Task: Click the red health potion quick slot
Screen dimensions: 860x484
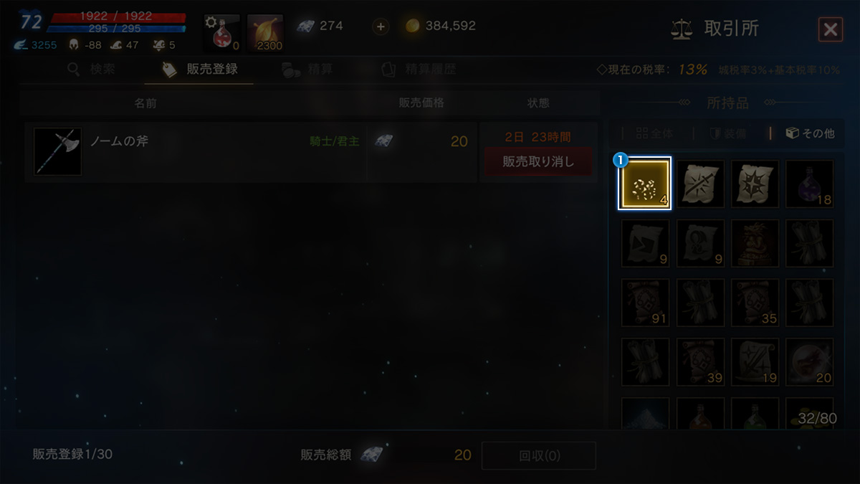Action: 221,34
